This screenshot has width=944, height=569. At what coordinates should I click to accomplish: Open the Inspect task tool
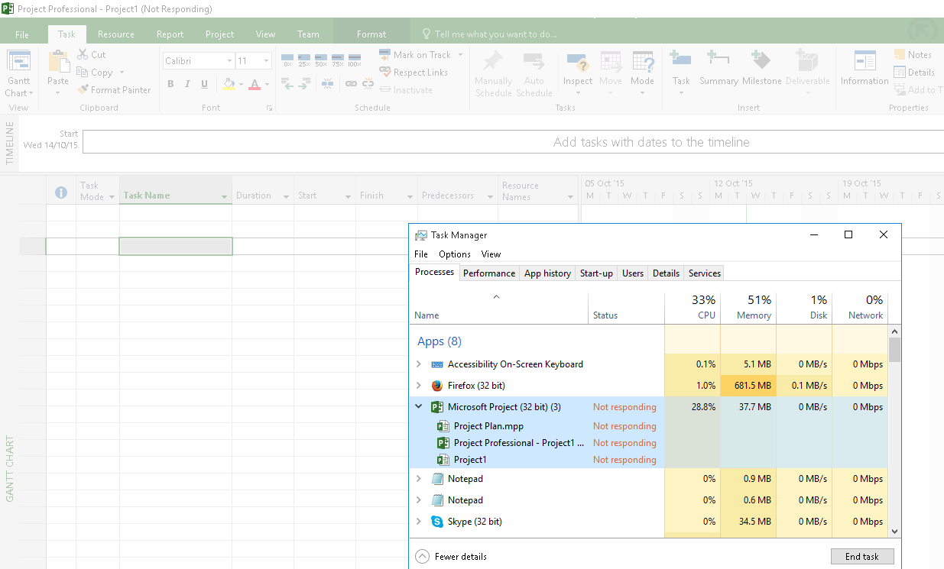coord(578,74)
